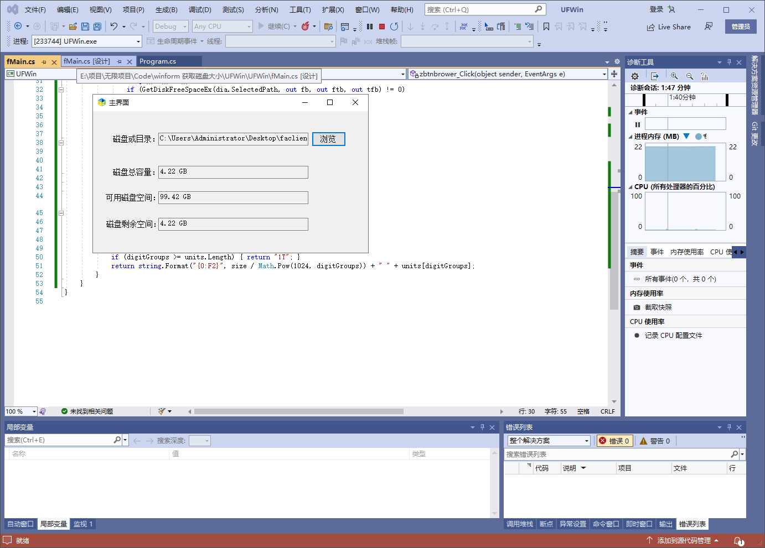Switch to the 输出 tab at the bottom
Screen dimensions: 765x548
666,524
